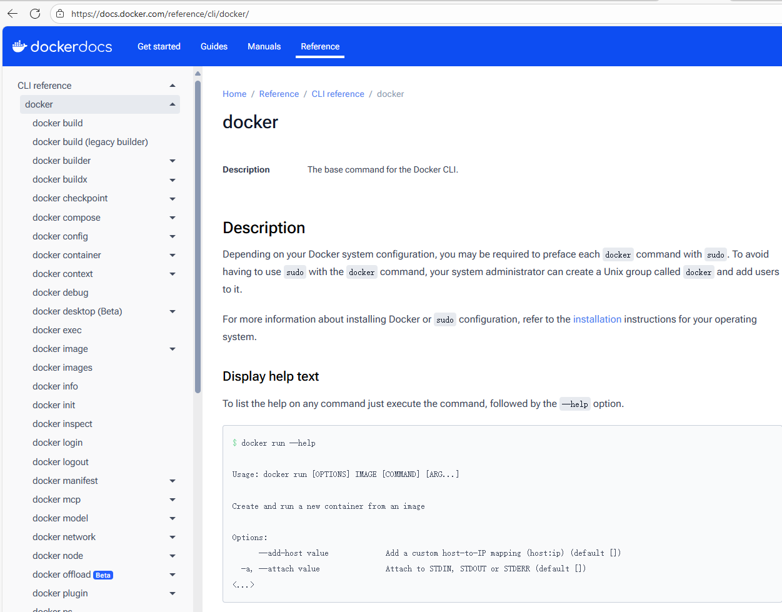Viewport: 782px width, 612px height.
Task: Go to Home breadcrumb link
Action: coord(234,94)
